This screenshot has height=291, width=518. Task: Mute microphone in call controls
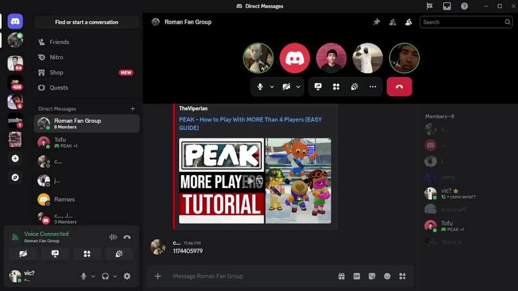coord(260,86)
